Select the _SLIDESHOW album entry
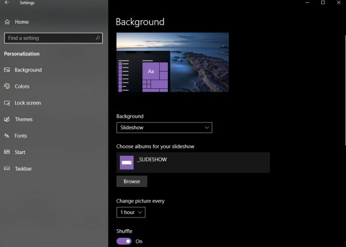Viewport: 346px width, 247px height. click(x=193, y=163)
